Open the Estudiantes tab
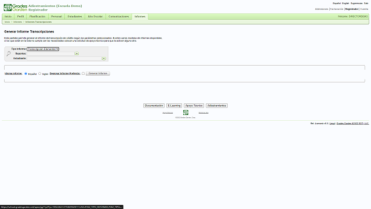371x209 pixels. 75,17
